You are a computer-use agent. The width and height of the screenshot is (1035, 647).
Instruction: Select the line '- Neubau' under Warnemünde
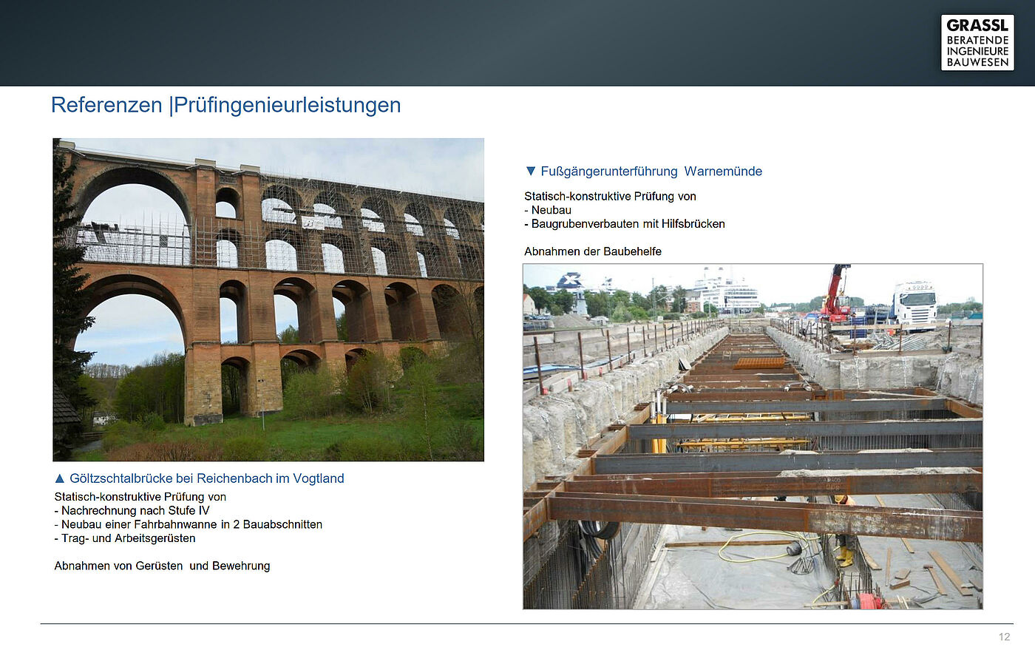click(x=548, y=210)
